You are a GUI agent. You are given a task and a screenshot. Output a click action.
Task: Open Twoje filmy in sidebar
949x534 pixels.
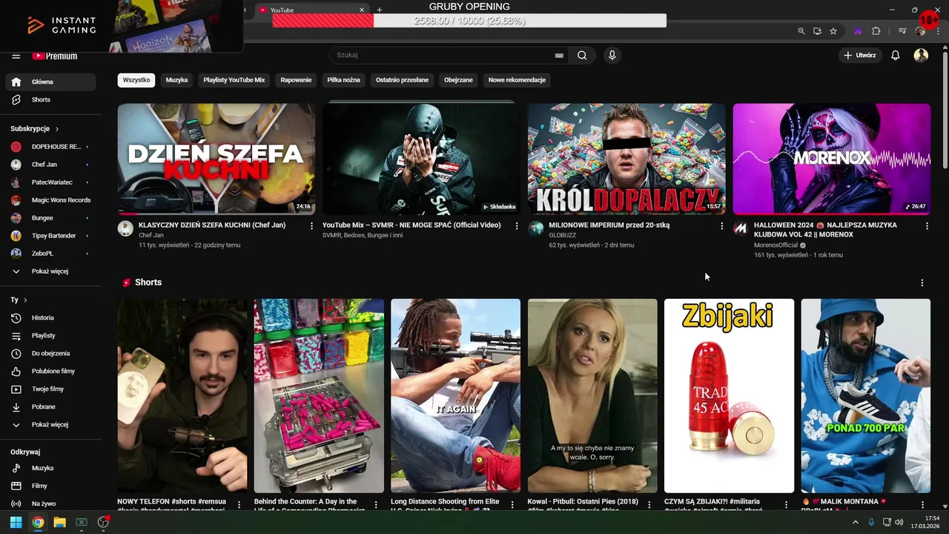50,389
